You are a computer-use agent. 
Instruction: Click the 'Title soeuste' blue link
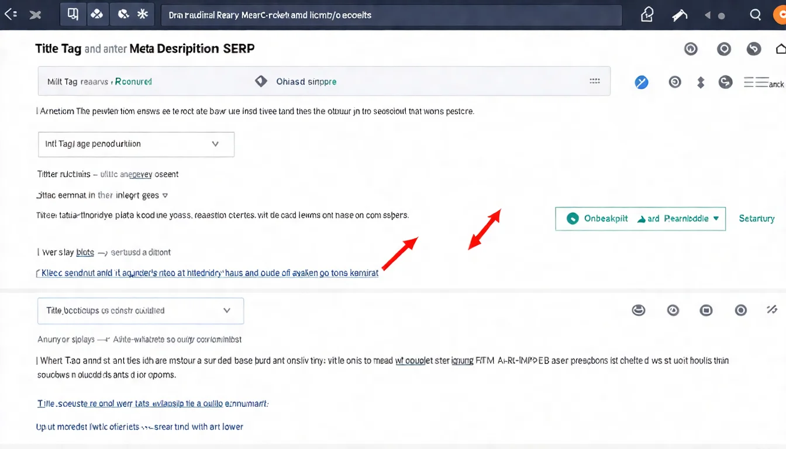coord(153,403)
